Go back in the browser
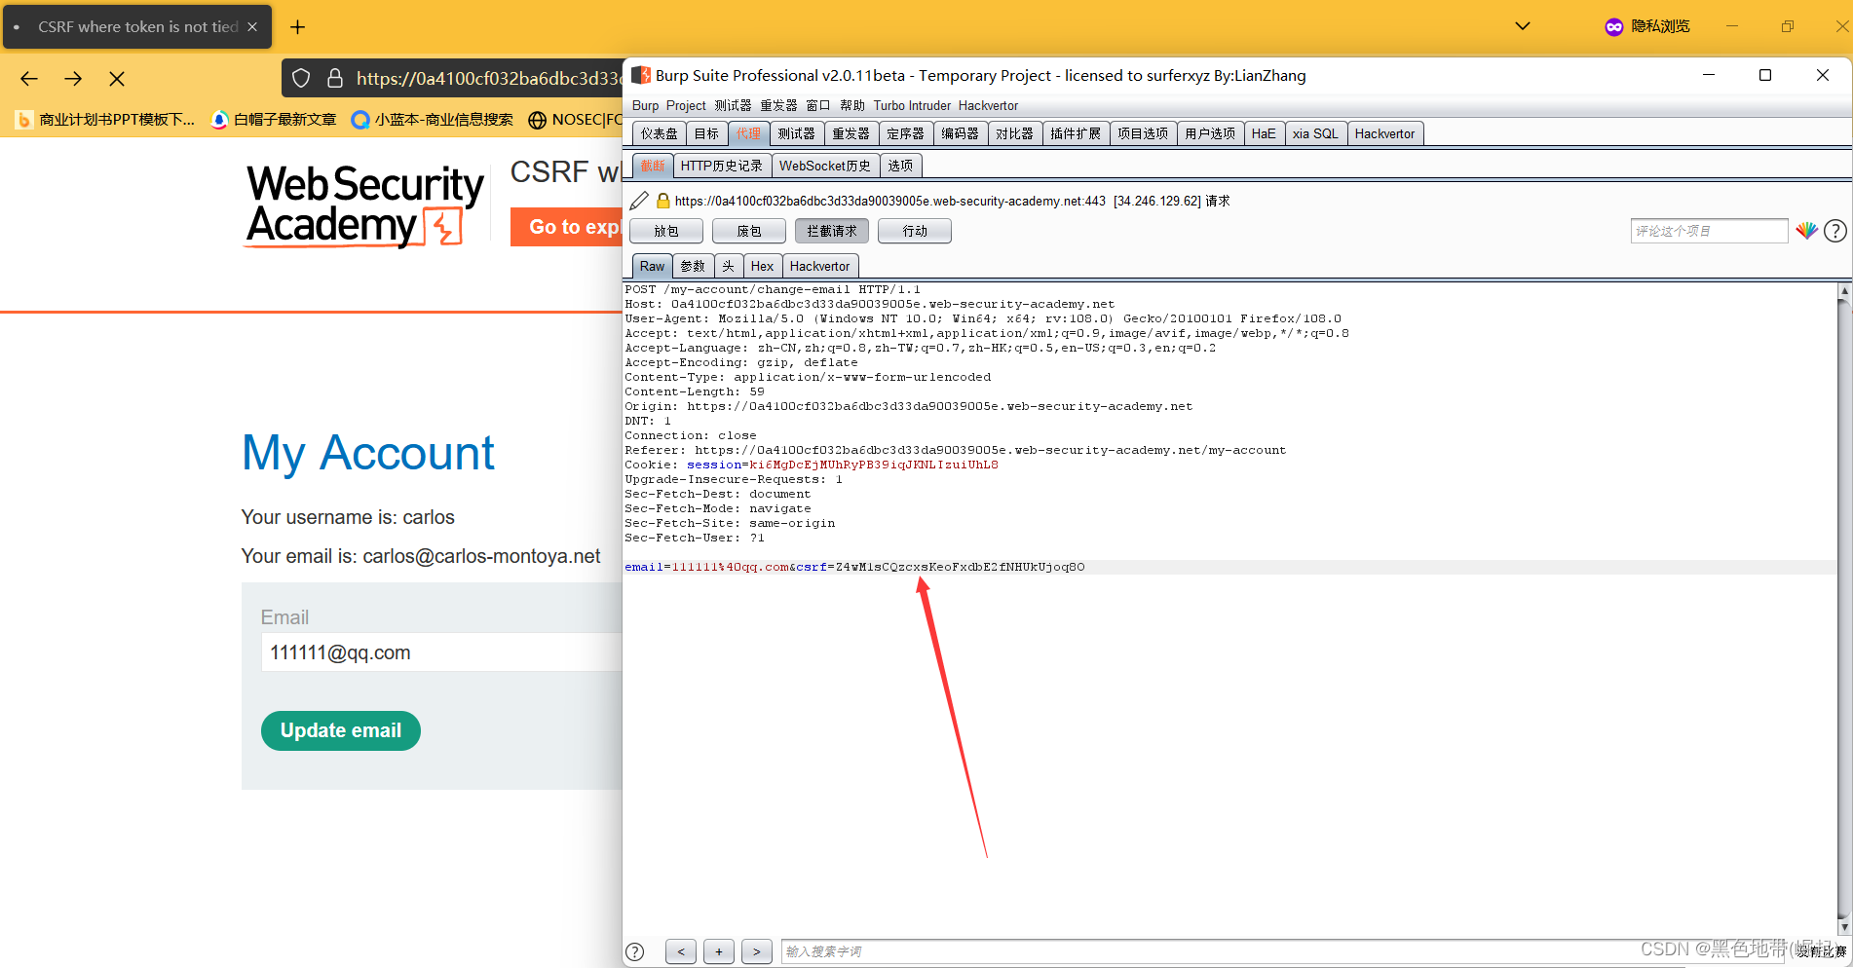 [x=29, y=79]
